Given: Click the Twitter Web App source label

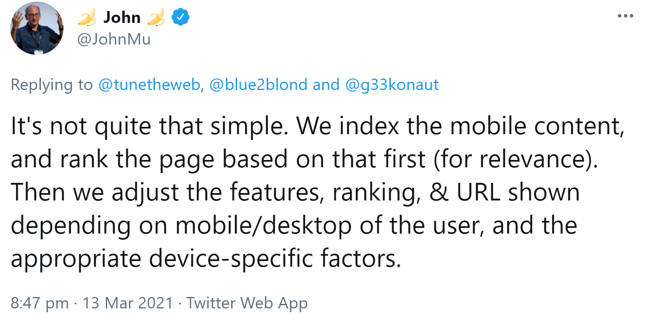Looking at the screenshot, I should (246, 303).
